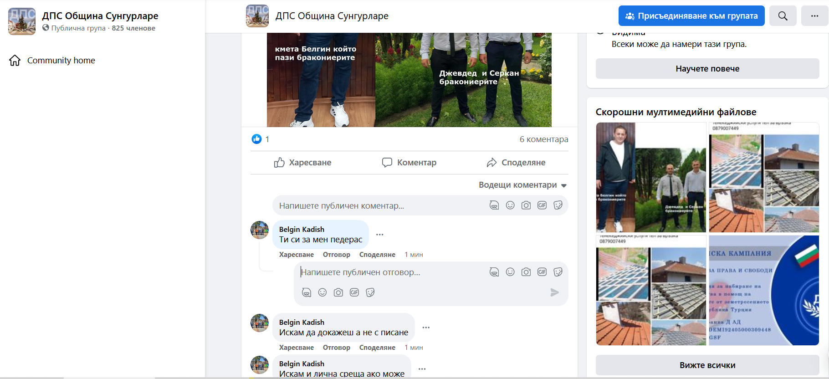The image size is (829, 379).
Task: Click Присъединяване към групата button
Action: click(691, 16)
